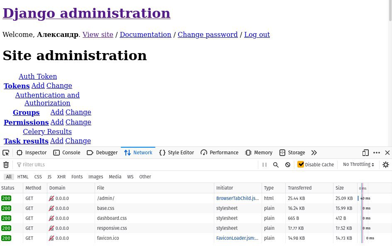The width and height of the screenshot is (392, 246).
Task: Select the favicon.ico request row
Action: (196, 238)
